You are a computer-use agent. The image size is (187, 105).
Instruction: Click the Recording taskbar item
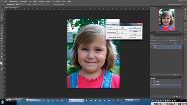coord(132,101)
